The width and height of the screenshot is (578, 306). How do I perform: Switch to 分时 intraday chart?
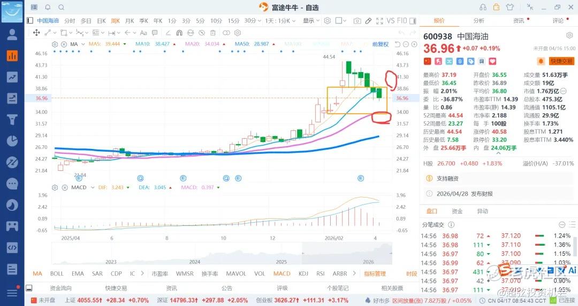click(x=70, y=21)
